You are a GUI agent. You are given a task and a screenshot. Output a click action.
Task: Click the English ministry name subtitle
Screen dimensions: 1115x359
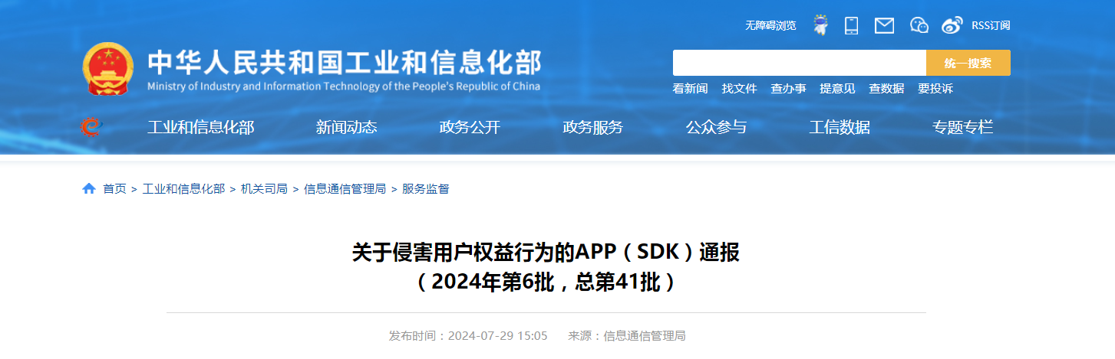[x=344, y=86]
